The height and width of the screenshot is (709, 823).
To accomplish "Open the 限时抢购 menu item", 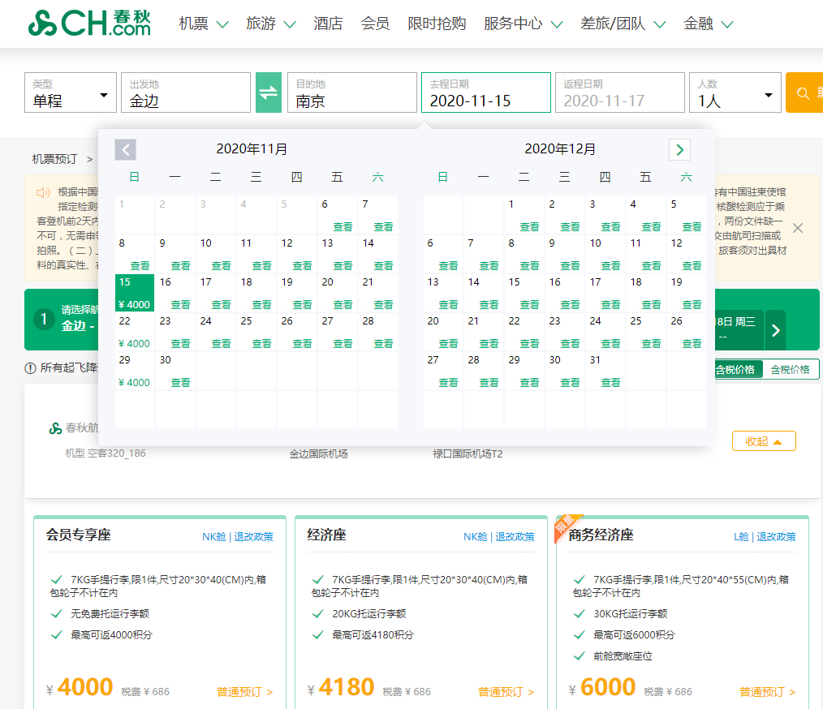I will (437, 24).
